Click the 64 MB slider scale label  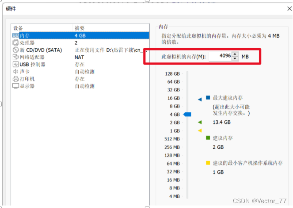click(173, 163)
